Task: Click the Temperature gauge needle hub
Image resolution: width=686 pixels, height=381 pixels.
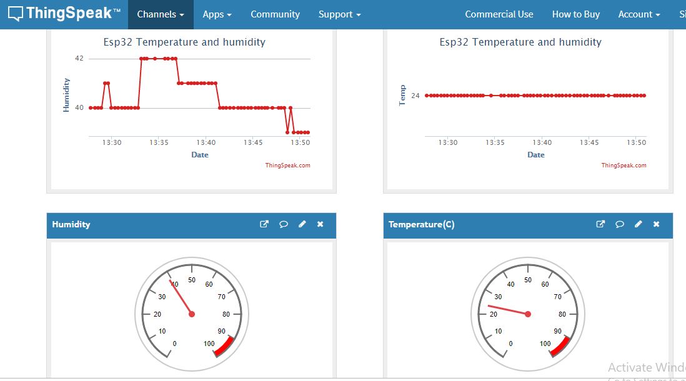Action: [528, 314]
